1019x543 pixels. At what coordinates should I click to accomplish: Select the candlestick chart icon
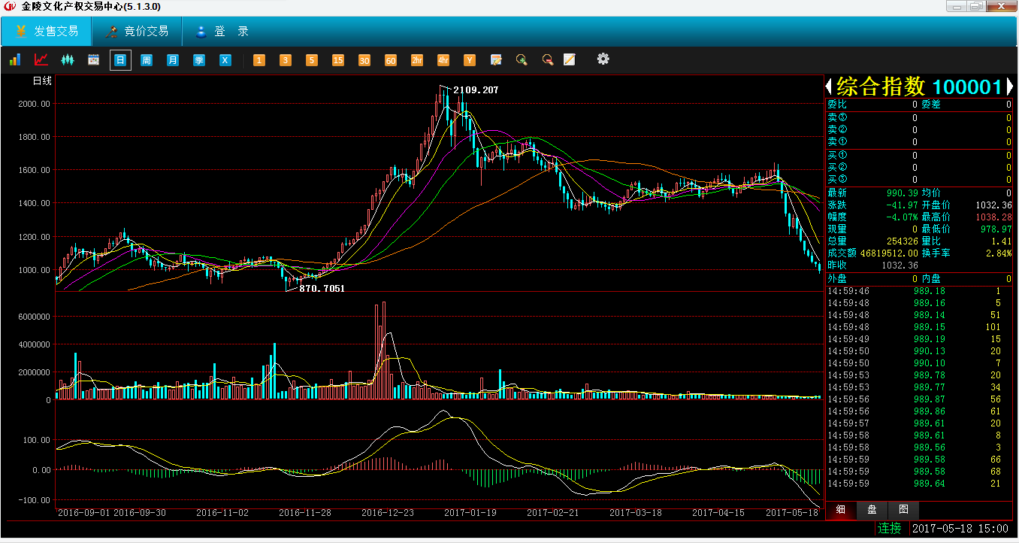(x=68, y=59)
